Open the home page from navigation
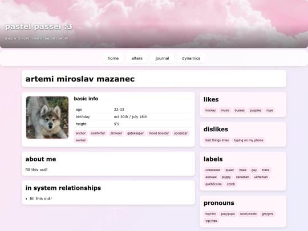 click(113, 58)
